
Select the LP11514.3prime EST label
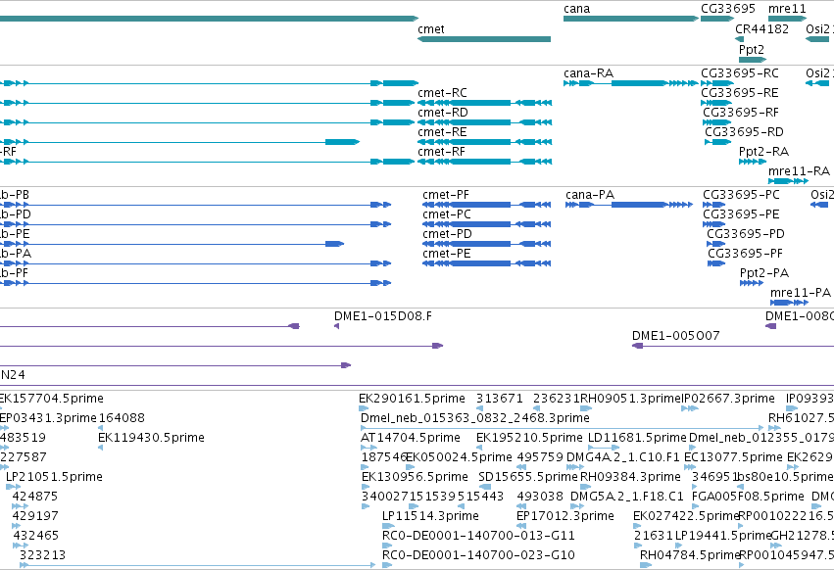(430, 516)
